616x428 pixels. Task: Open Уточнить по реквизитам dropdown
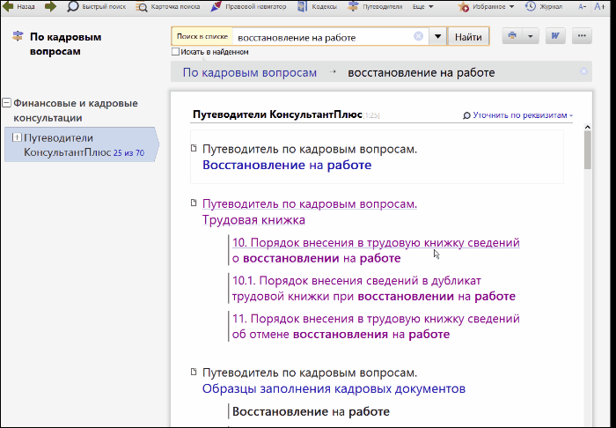click(x=517, y=115)
